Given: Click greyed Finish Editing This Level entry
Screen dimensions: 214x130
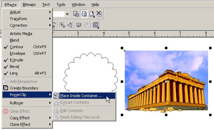Looking at the screenshot, I should 84,117.
